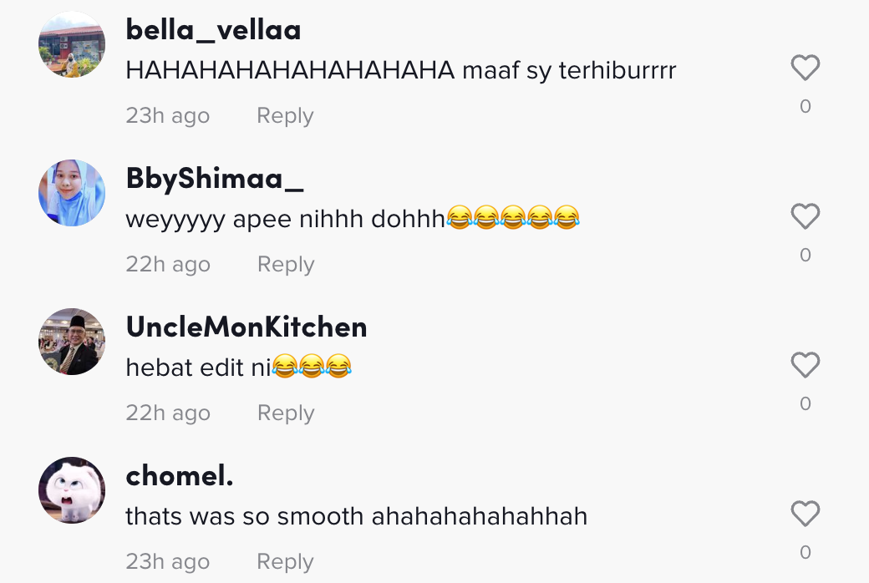This screenshot has height=583, width=869.
Task: Click the '22h ago' timestamp under UncleMonKitchen
Action: tap(167, 413)
